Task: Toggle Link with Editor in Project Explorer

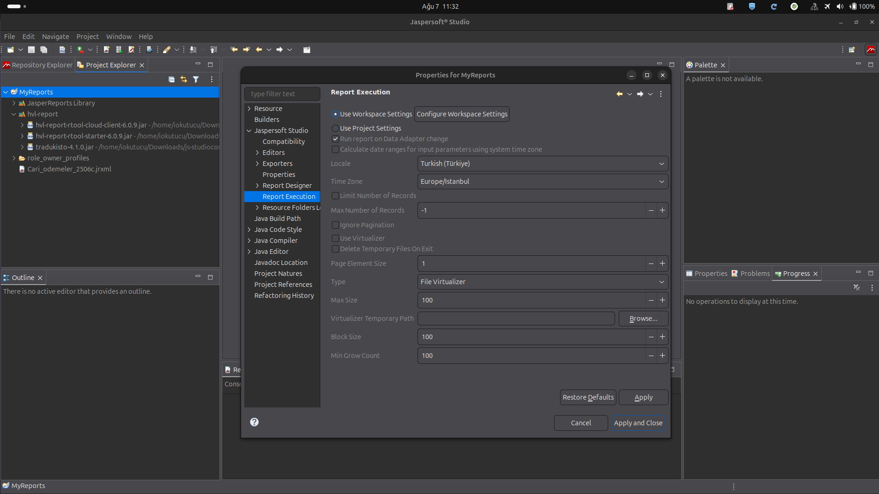Action: click(x=184, y=79)
